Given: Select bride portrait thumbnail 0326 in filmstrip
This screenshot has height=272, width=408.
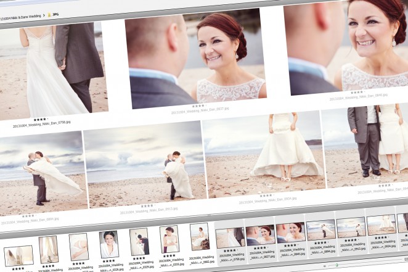Looking at the screenshot, I should tap(108, 244).
